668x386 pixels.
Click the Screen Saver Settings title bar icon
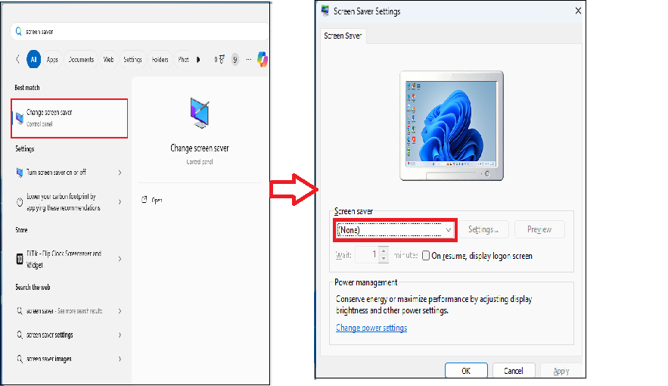click(325, 11)
